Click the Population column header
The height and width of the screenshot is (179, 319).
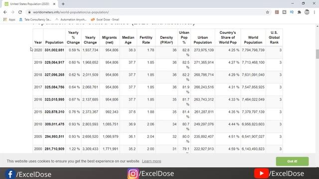point(54,42)
